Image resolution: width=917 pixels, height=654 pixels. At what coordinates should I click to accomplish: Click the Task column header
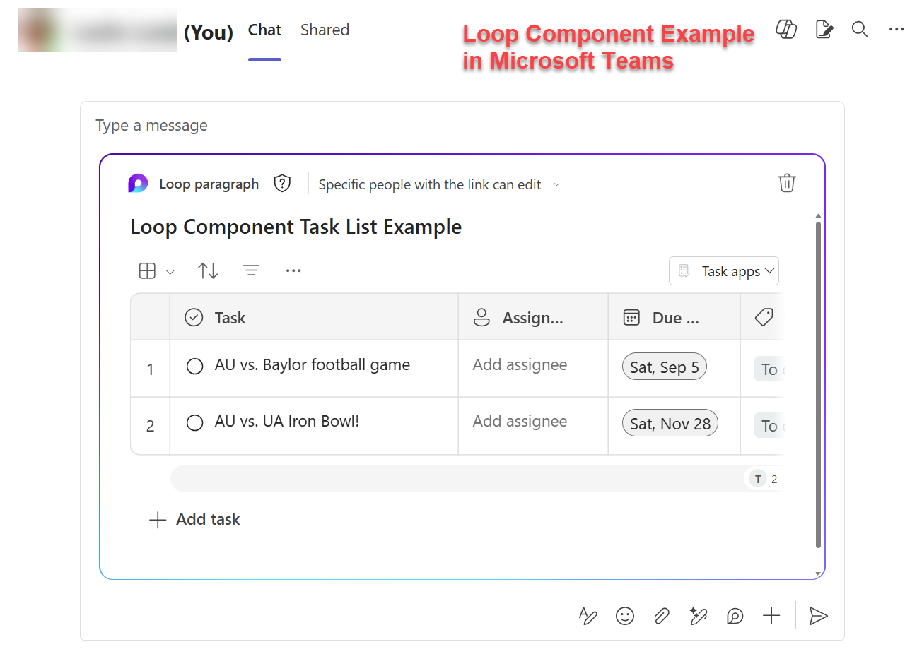[314, 317]
